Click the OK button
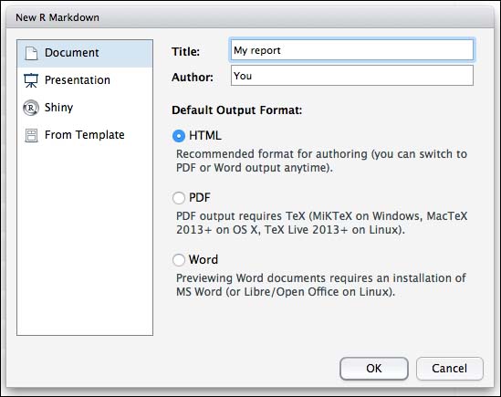This screenshot has width=501, height=397. tap(374, 369)
